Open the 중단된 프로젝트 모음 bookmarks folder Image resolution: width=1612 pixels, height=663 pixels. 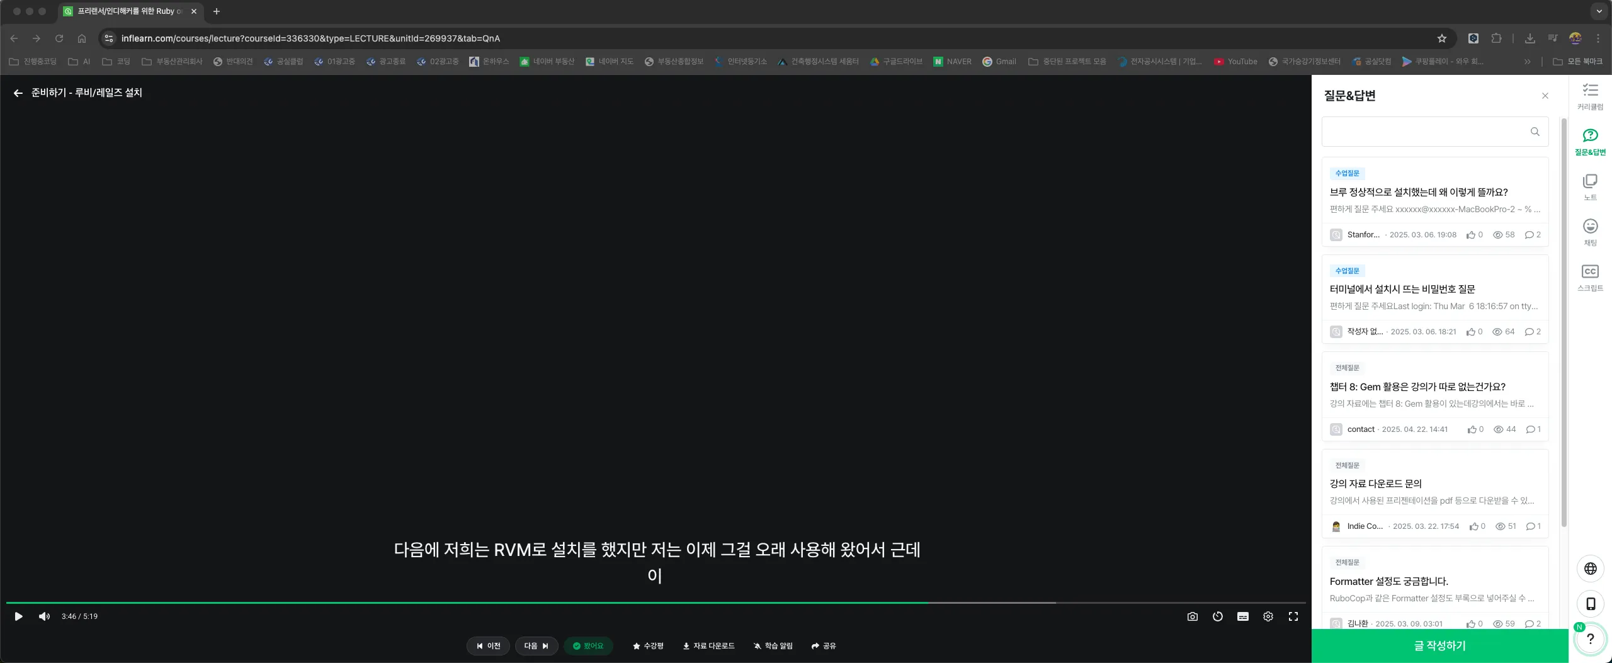pyautogui.click(x=1067, y=62)
